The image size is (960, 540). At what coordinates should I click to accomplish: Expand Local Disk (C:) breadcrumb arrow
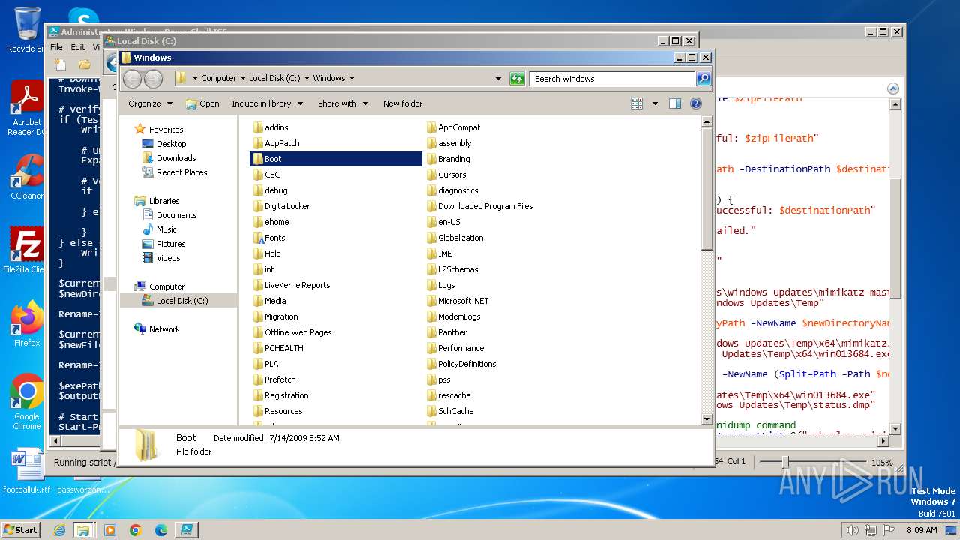306,78
